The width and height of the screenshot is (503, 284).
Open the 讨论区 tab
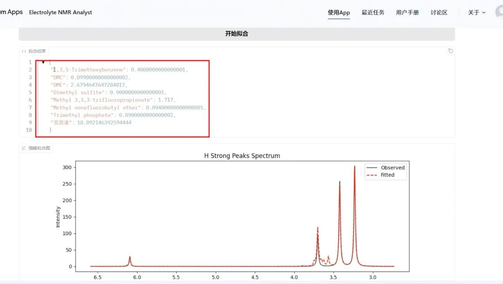click(x=439, y=13)
